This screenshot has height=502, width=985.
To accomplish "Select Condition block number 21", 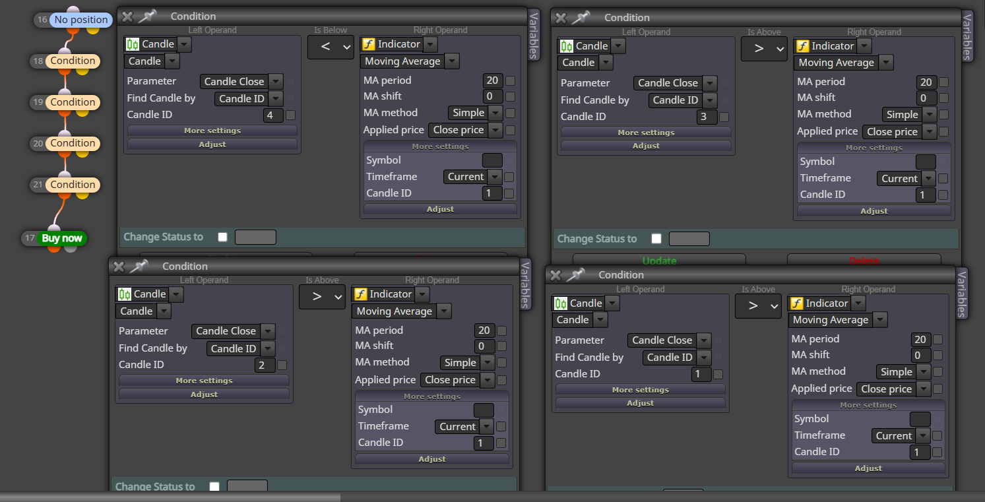I will pos(73,185).
